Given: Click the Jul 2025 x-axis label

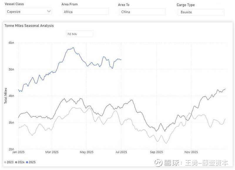Looking at the screenshot, I should coord(121,152).
